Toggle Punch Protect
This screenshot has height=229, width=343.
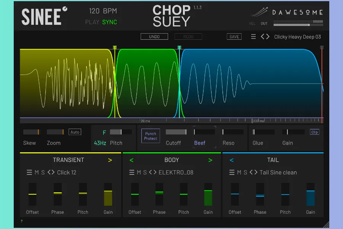151,136
